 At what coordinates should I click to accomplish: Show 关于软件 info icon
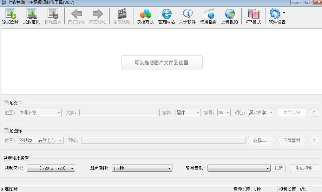pos(188,14)
